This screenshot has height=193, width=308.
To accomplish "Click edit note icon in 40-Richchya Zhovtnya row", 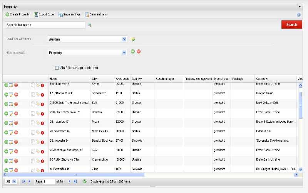I will point(11,151).
